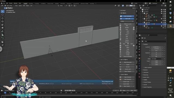Click the Outliner search field
Image resolution: width=174 pixels, height=98 pixels.
click(x=152, y=5)
